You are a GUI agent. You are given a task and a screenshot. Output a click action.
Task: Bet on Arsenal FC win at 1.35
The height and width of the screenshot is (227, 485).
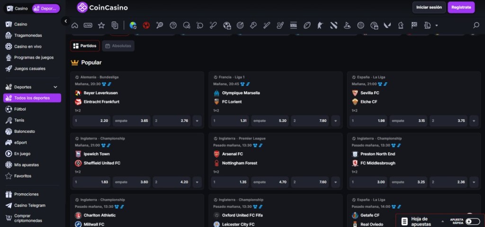point(230,182)
